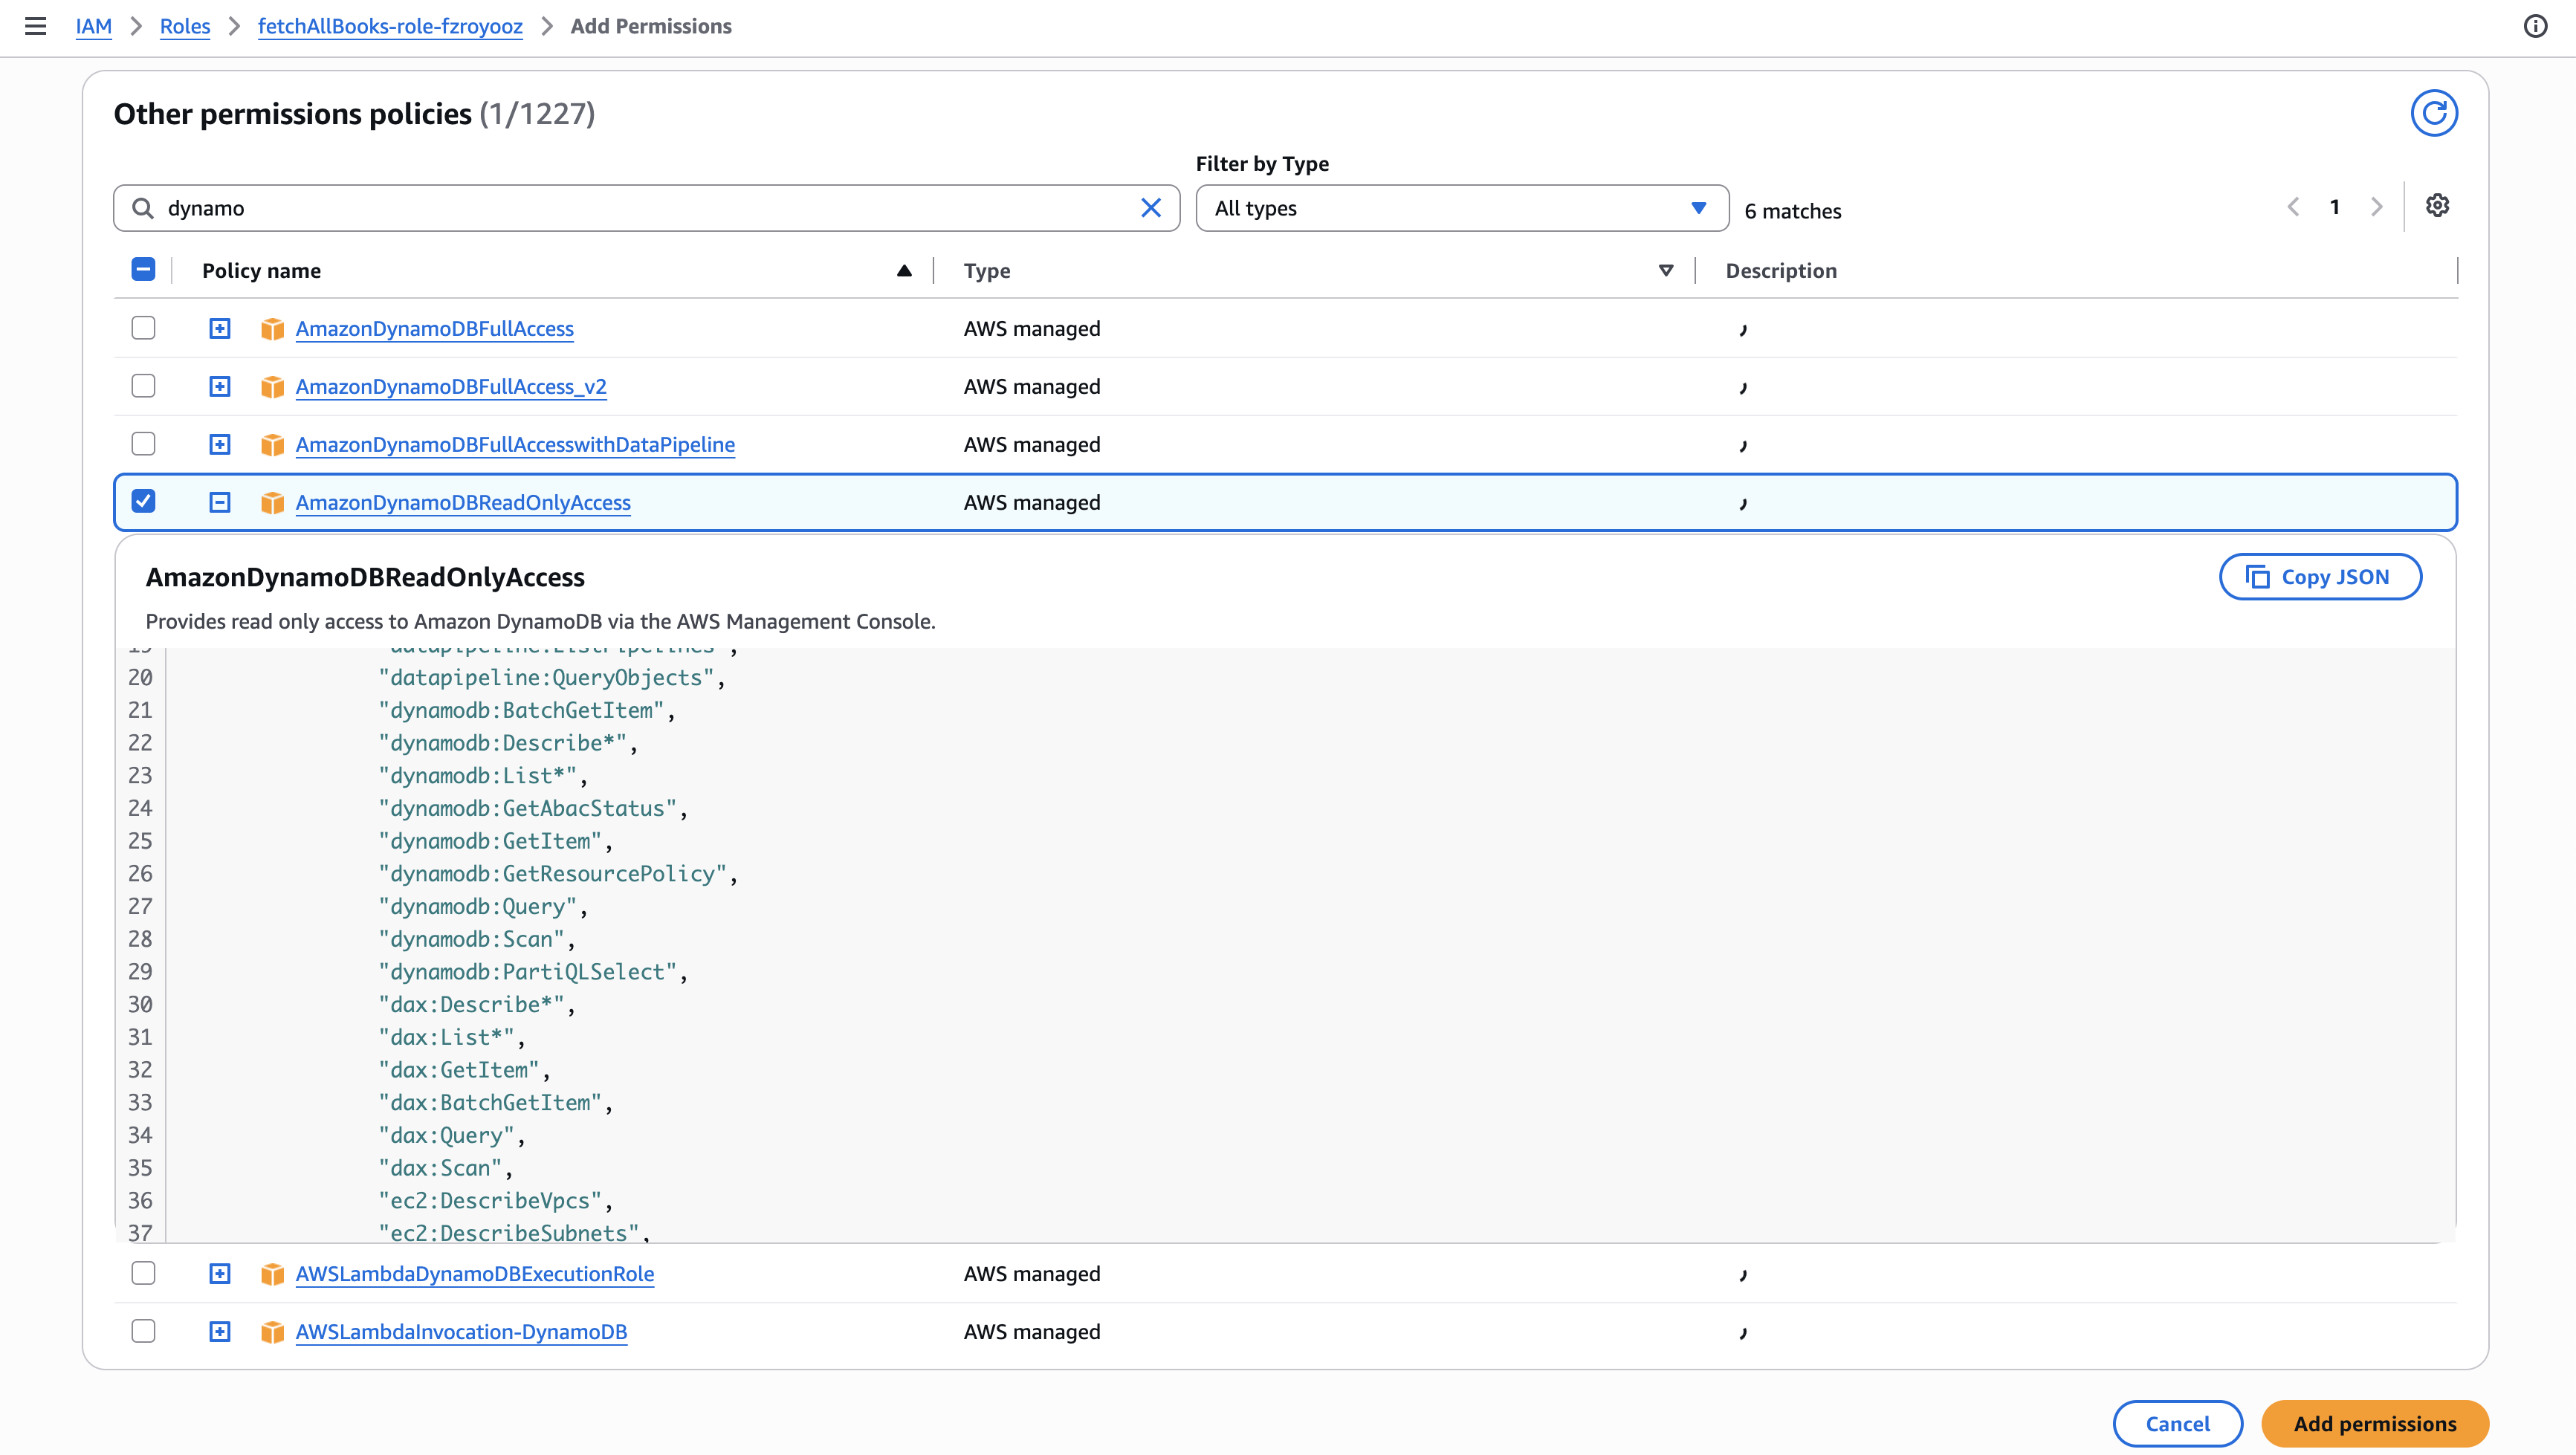Click "dynamodb:GetResourcePolicy" line in JSON
This screenshot has width=2576, height=1455.
click(557, 874)
